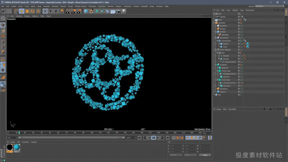
Task: Toggle the X axis lock
Action: pos(45,11)
